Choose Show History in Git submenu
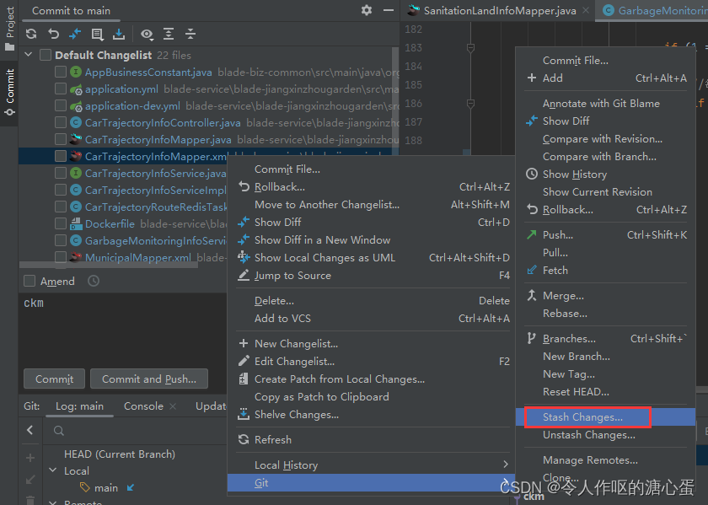Viewport: 708px width, 505px height. click(x=605, y=175)
